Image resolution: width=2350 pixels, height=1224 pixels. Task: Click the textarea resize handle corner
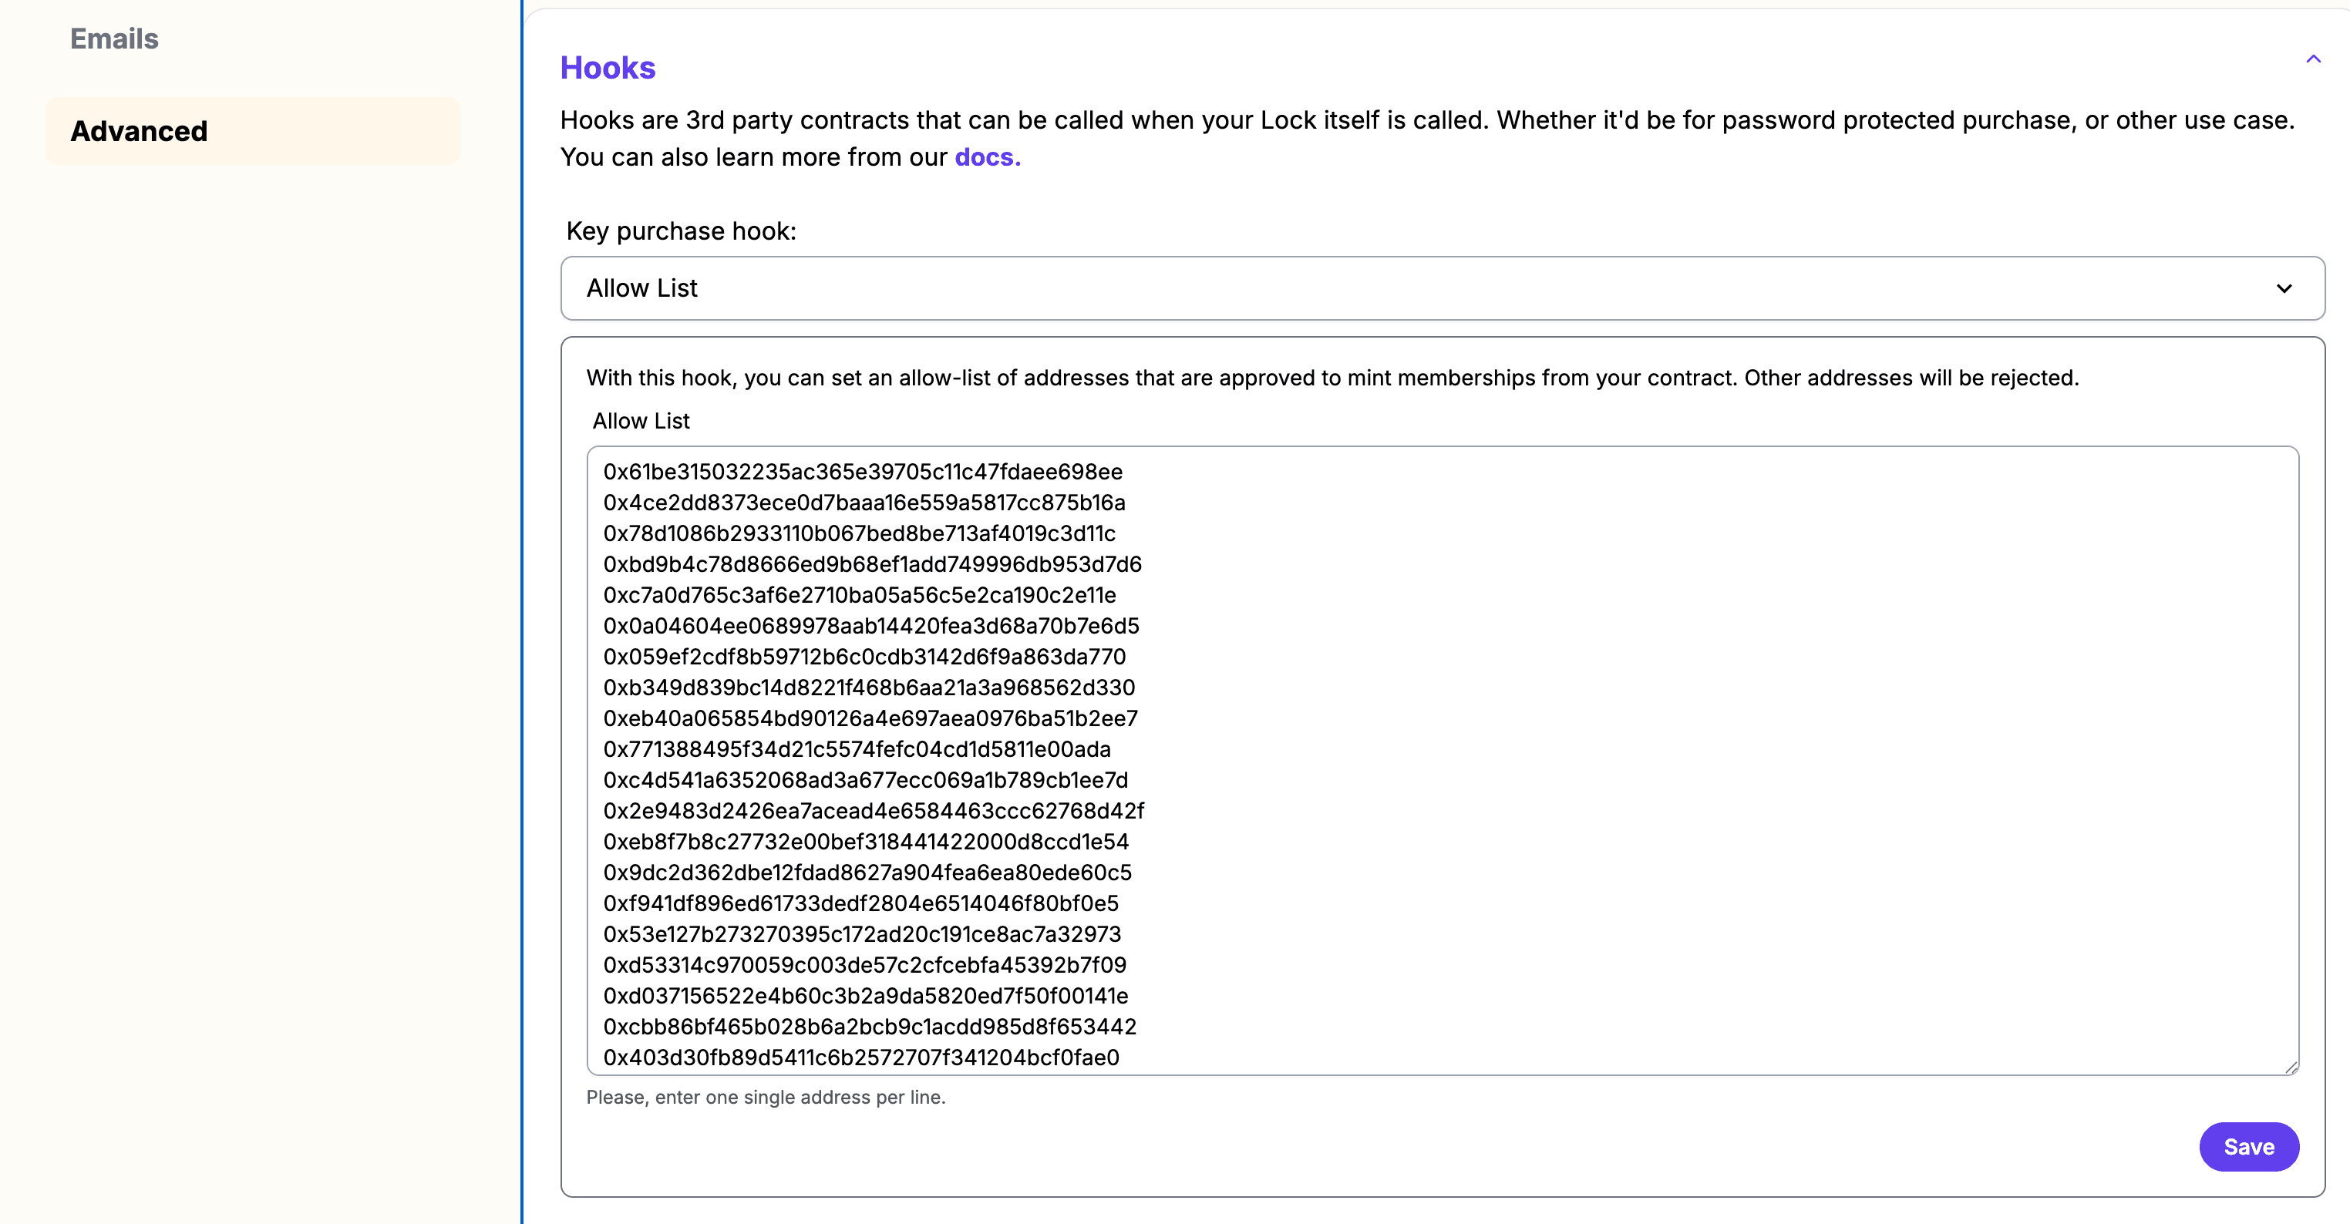(x=2291, y=1067)
